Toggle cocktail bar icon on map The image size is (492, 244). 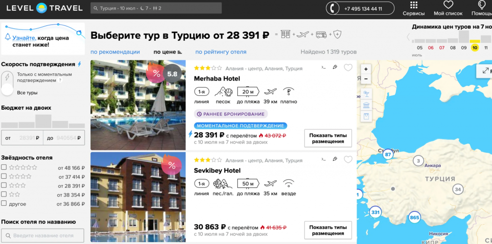pyautogui.click(x=366, y=93)
